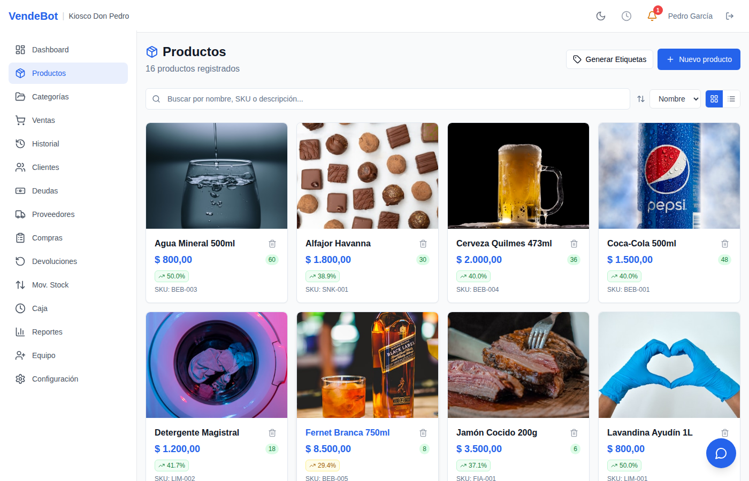Open Pedro García user profile

690,16
